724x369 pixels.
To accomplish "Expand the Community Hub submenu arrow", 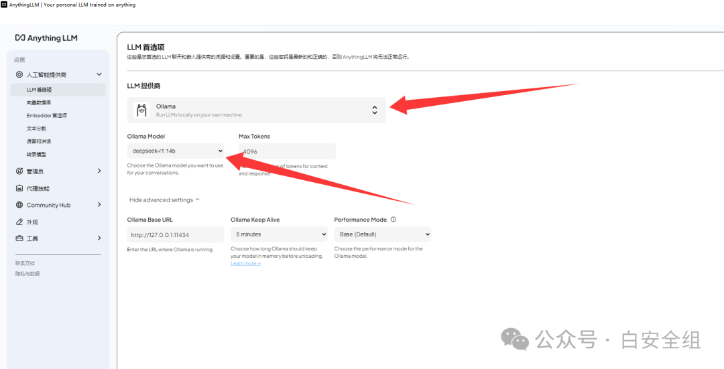I will [x=99, y=205].
